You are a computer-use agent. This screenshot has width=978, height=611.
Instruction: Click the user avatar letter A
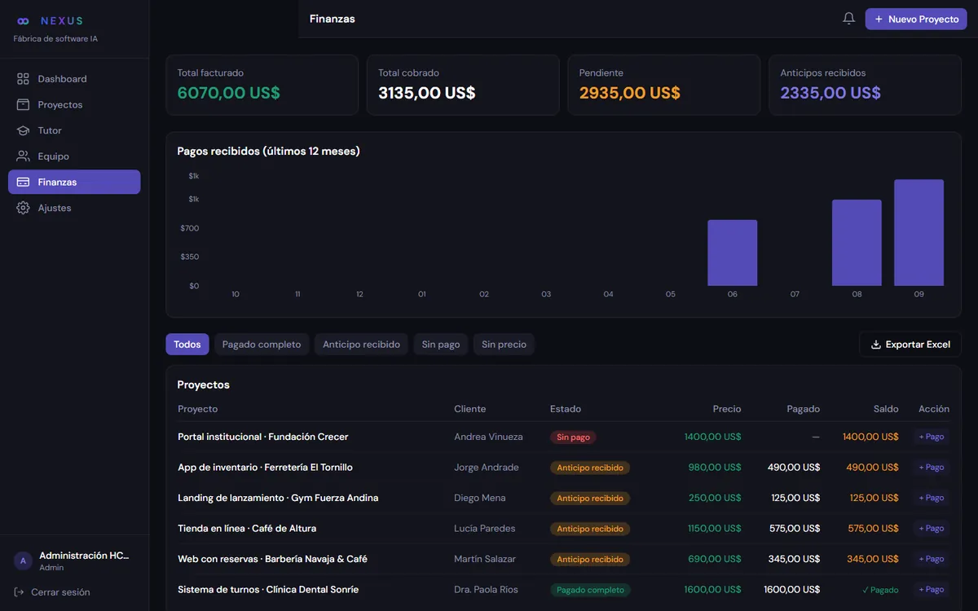pos(23,560)
